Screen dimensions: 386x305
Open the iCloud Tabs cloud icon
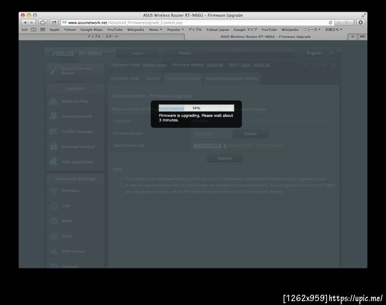(x=42, y=22)
